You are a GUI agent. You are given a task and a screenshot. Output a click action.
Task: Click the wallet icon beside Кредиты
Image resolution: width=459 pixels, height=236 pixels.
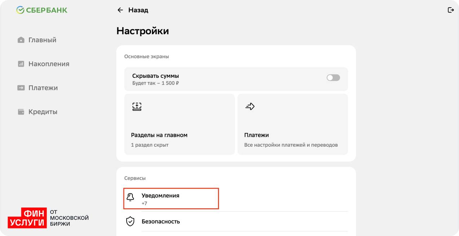pos(21,112)
